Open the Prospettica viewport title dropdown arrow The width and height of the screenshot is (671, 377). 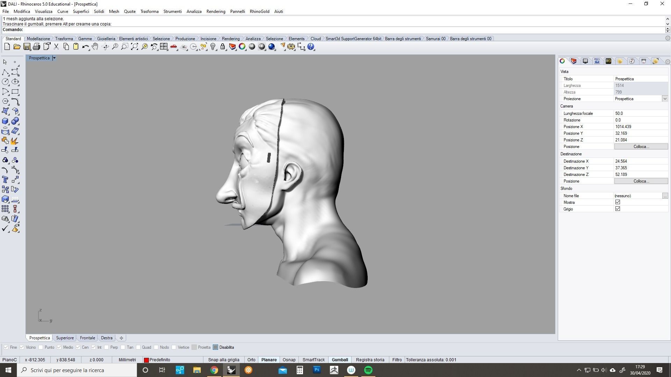(x=54, y=58)
